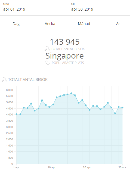Click the 'POPULÄRASTE PLATS' label
This screenshot has height=171, width=130.
click(68, 63)
